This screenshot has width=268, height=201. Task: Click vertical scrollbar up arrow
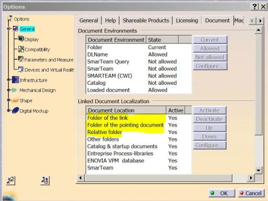click(259, 30)
